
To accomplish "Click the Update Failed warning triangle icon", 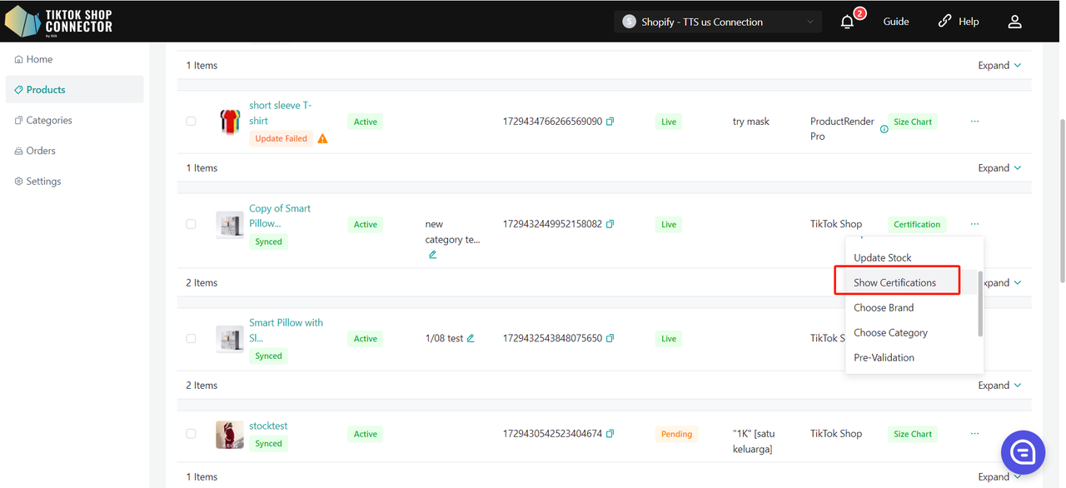I will (x=322, y=139).
